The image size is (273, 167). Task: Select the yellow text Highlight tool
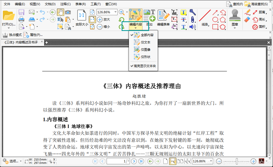point(183,12)
